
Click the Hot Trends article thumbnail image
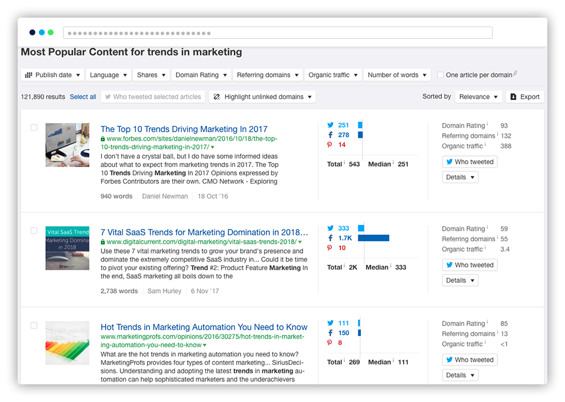[x=67, y=343]
